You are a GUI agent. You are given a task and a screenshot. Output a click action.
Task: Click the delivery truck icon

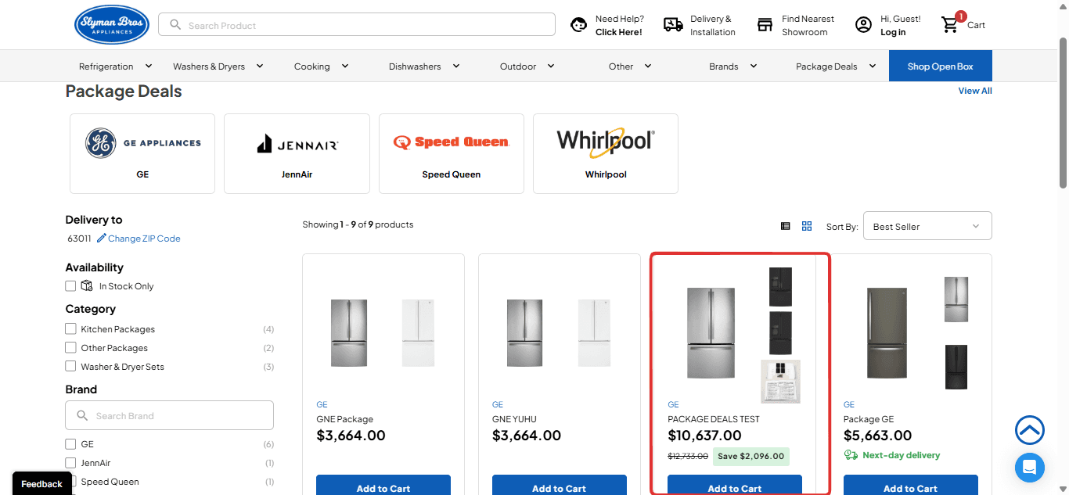pos(673,25)
